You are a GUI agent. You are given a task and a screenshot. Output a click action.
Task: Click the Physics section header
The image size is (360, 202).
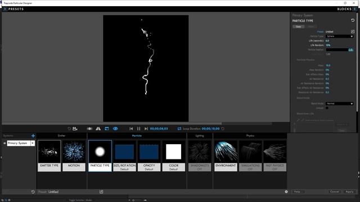250,136
